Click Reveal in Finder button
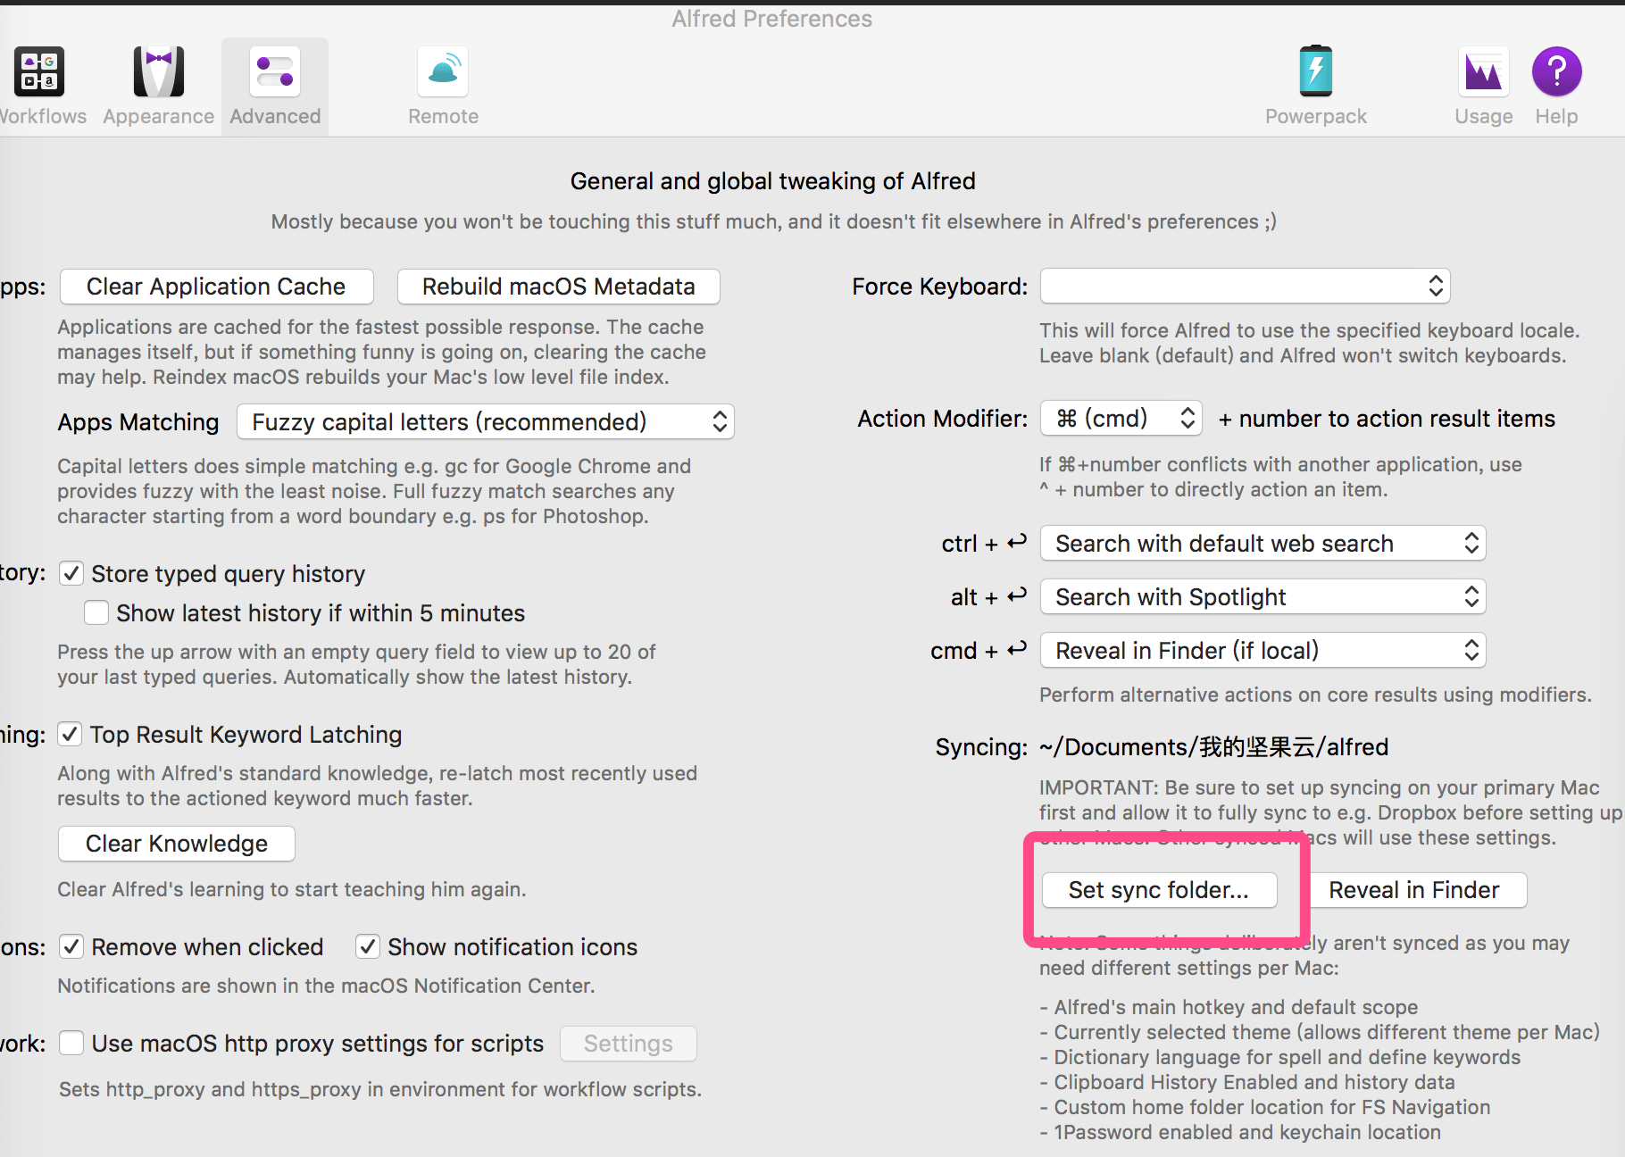This screenshot has height=1157, width=1625. point(1414,890)
